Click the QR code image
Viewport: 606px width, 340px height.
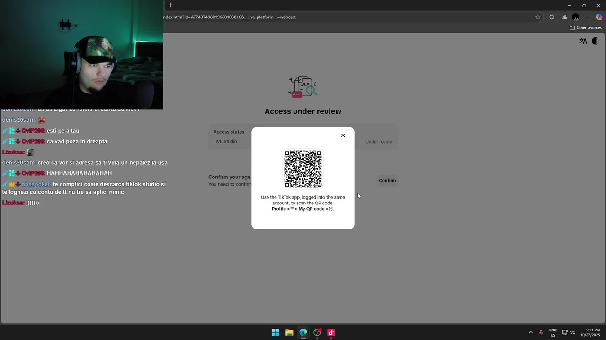(x=303, y=169)
